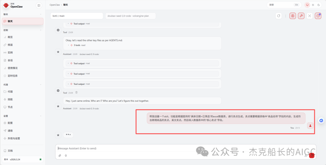Attach a file with paperclip icon
Screen dimensions: 326x165
tap(60, 155)
